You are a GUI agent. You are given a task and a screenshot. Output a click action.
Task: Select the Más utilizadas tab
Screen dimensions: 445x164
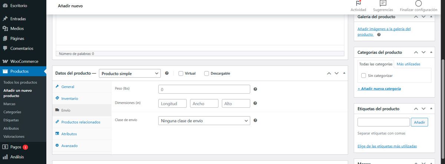[408, 64]
